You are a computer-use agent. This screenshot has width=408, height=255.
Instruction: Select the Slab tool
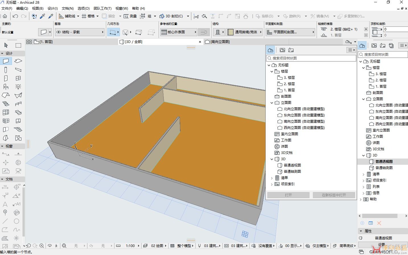[x=18, y=61]
